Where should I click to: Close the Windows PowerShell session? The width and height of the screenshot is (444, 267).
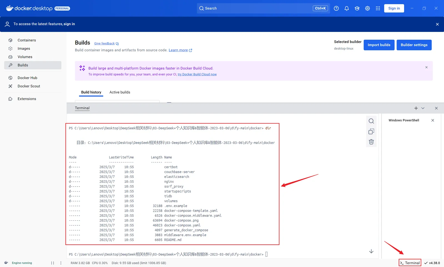click(x=433, y=120)
